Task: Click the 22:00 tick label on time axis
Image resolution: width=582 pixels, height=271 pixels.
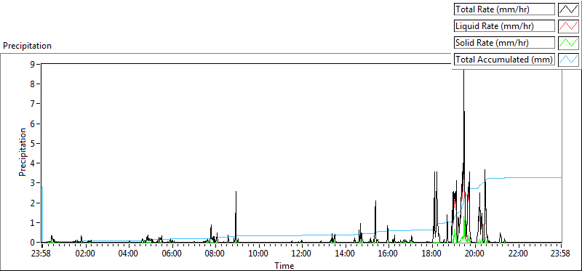Action: pyautogui.click(x=518, y=254)
